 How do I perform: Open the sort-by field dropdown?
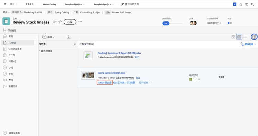pos(250,44)
